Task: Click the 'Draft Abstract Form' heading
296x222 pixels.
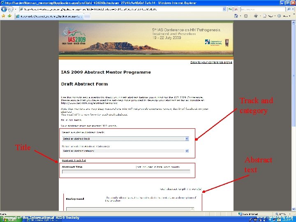Action: [x=84, y=84]
